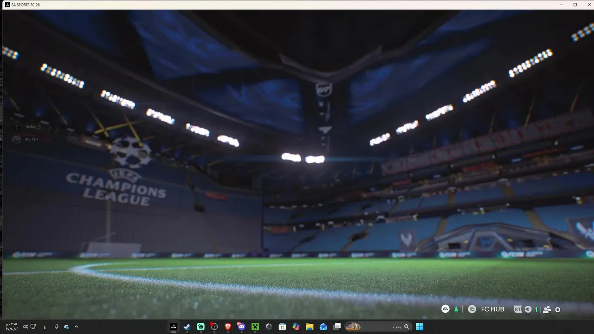Click the RT trigger prompt icon
Viewport: 594px width, 334px height.
pyautogui.click(x=518, y=309)
